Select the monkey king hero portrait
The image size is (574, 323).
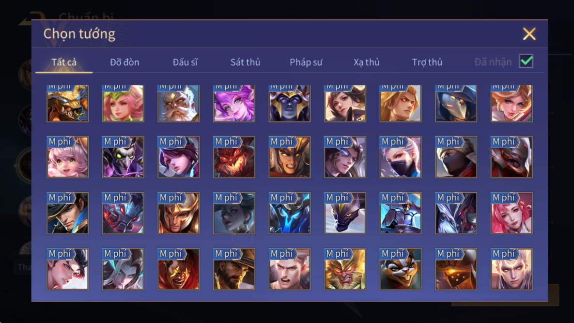(x=345, y=269)
